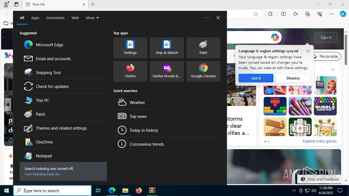Switch to the All search tab
The image size is (349, 196).
[22, 18]
